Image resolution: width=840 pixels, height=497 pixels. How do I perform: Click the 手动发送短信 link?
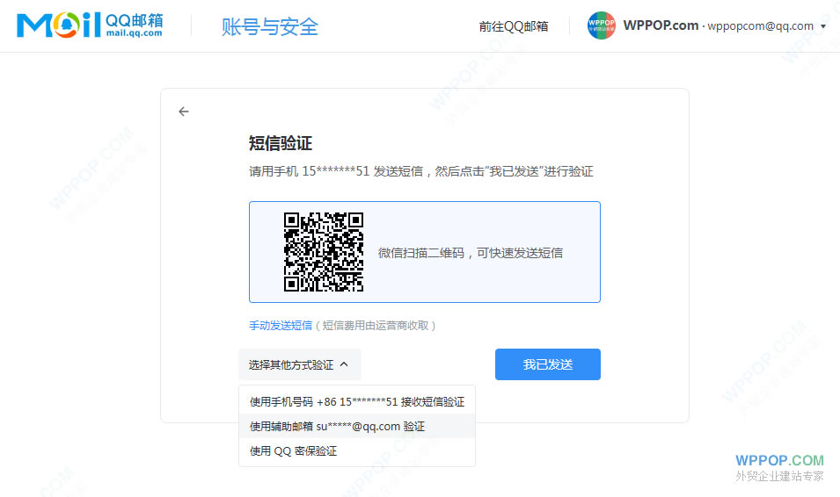281,325
